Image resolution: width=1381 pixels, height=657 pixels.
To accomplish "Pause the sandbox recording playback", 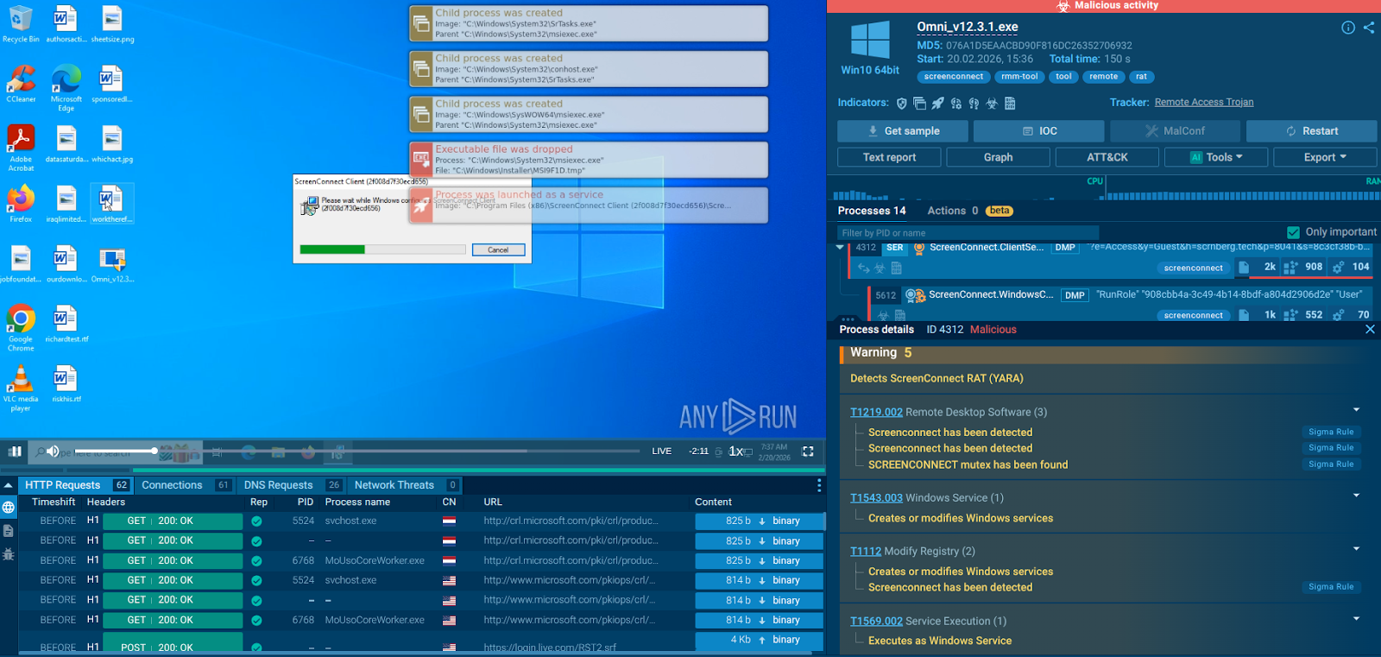I will pos(15,451).
